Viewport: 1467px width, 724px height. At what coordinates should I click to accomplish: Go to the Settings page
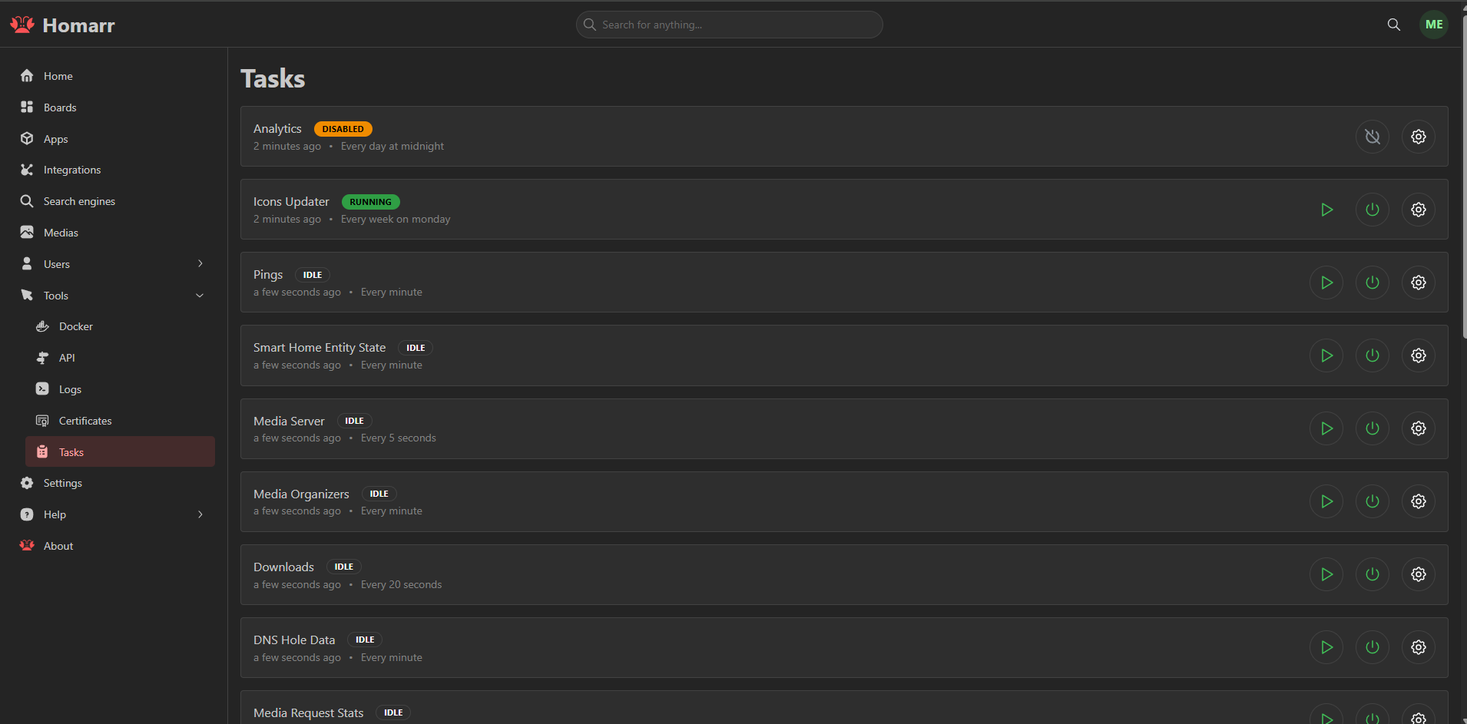[x=62, y=482]
